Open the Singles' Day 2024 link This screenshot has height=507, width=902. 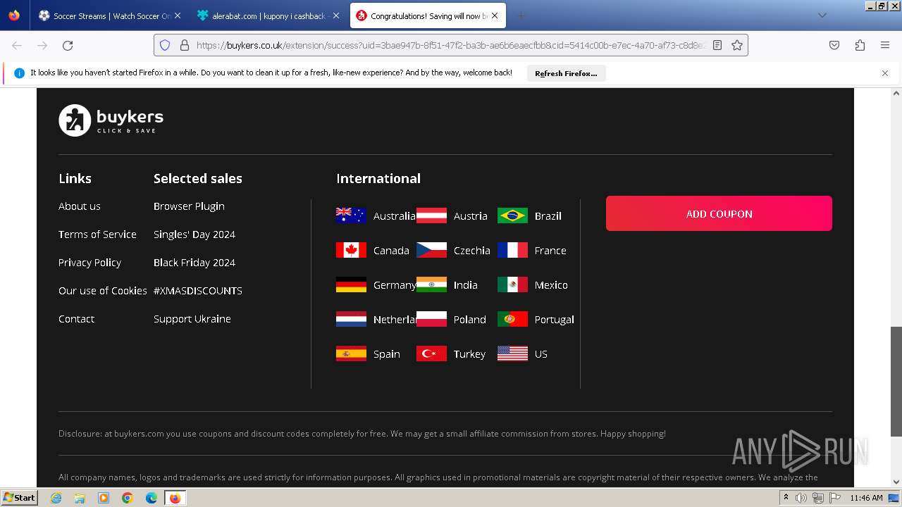click(194, 234)
